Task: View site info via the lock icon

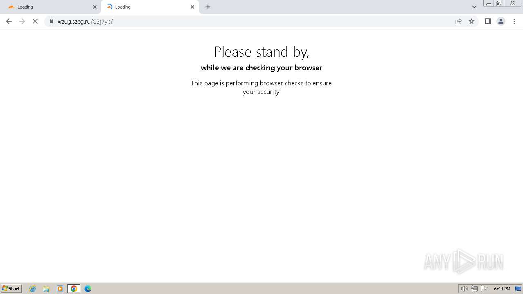Action: coord(51,21)
